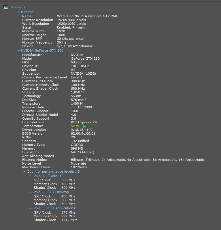
Task: Click Max Power Draw value 182 Watts
Action: pos(79,167)
